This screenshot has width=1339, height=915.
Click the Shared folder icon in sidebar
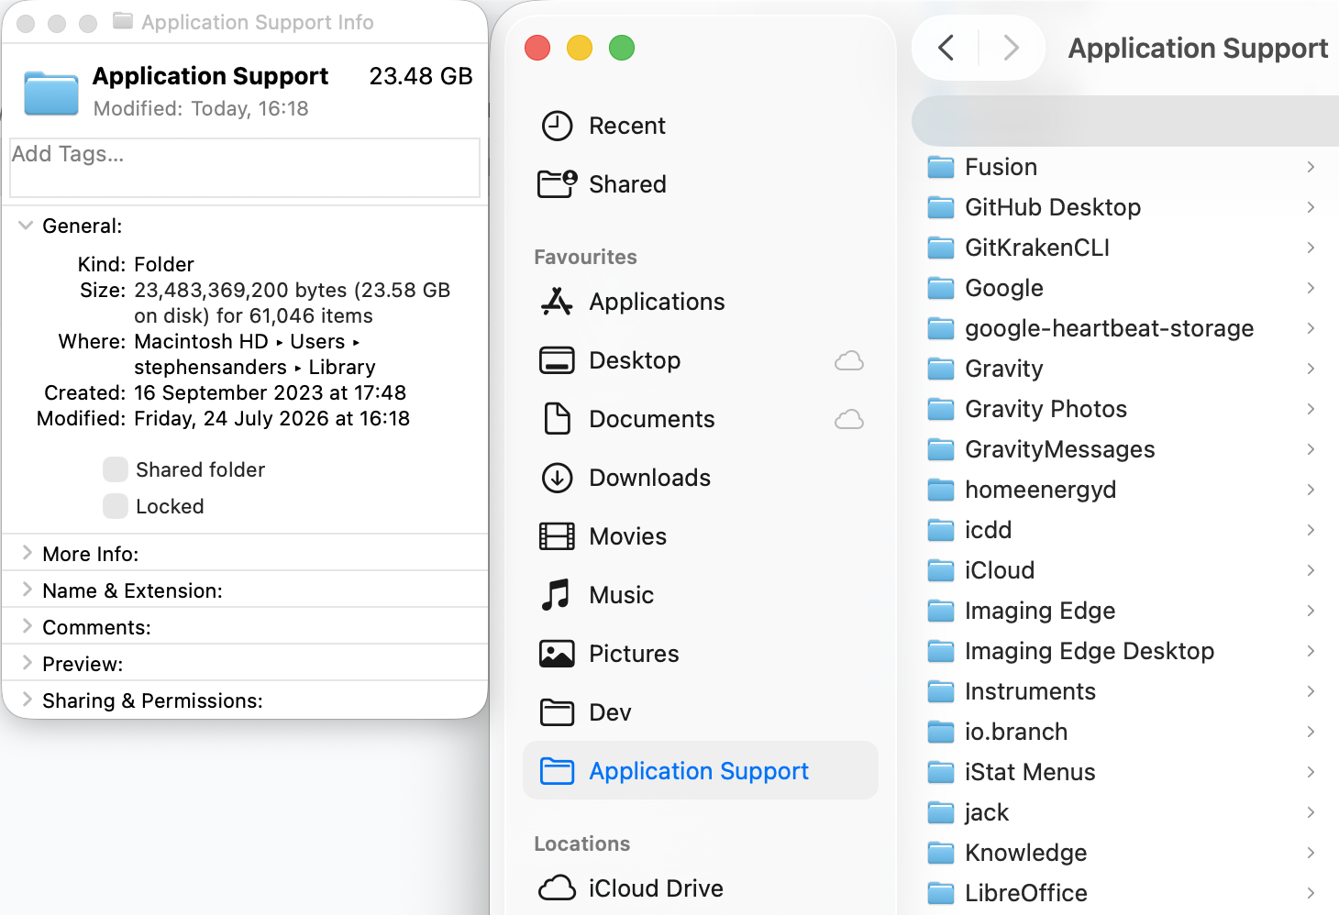[557, 184]
